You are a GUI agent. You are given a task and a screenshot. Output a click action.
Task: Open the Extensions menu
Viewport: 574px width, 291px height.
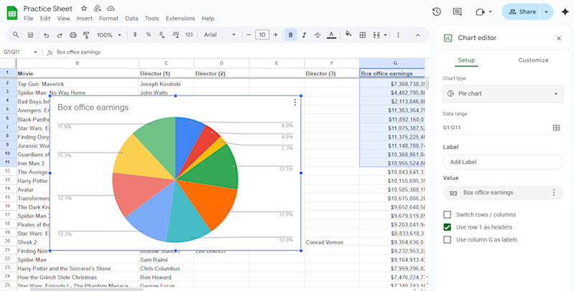180,19
